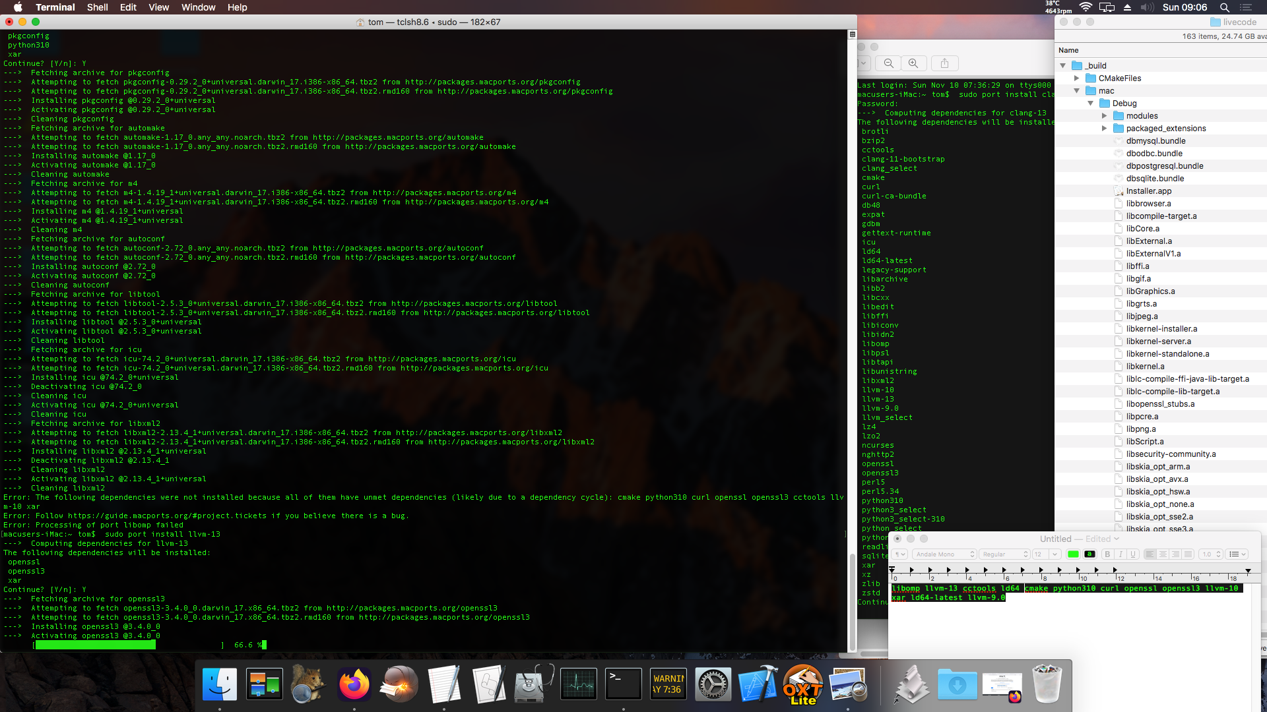Set right text alignment in TextEdit
Image resolution: width=1267 pixels, height=712 pixels.
coord(1175,554)
